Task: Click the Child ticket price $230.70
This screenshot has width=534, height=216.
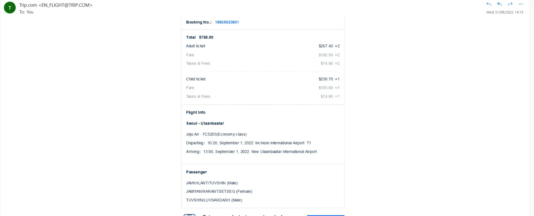Action: [x=325, y=79]
